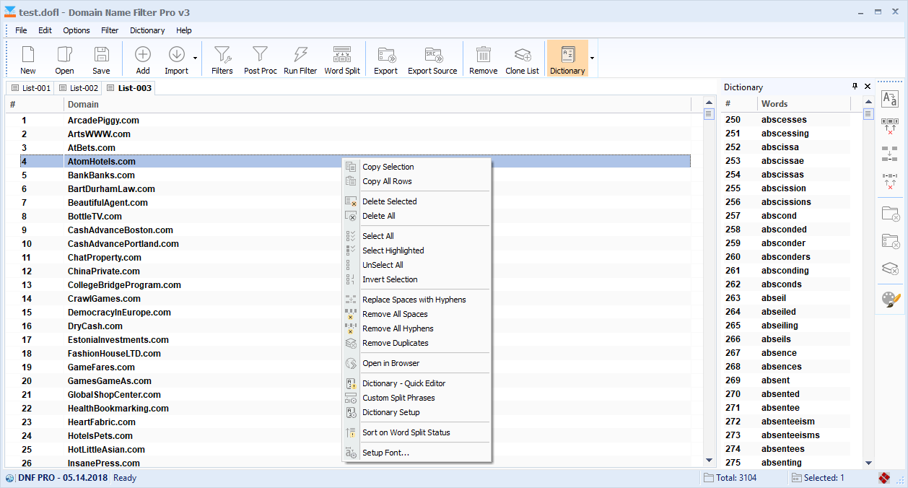
Task: Toggle the Dictionary toolbar button
Action: [x=567, y=58]
